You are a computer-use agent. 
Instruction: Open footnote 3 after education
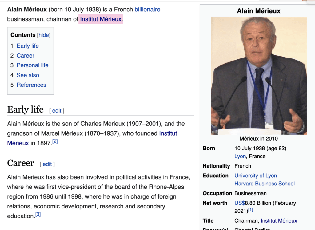click(x=38, y=214)
